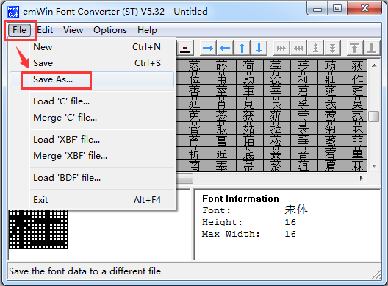Click the toolbar icon with red minus sign
This screenshot has width=388, height=286.
185,48
